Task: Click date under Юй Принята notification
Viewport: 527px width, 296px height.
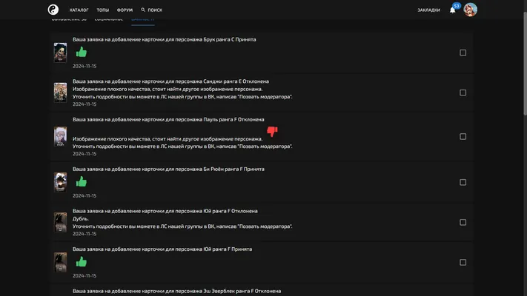Action: (x=84, y=275)
